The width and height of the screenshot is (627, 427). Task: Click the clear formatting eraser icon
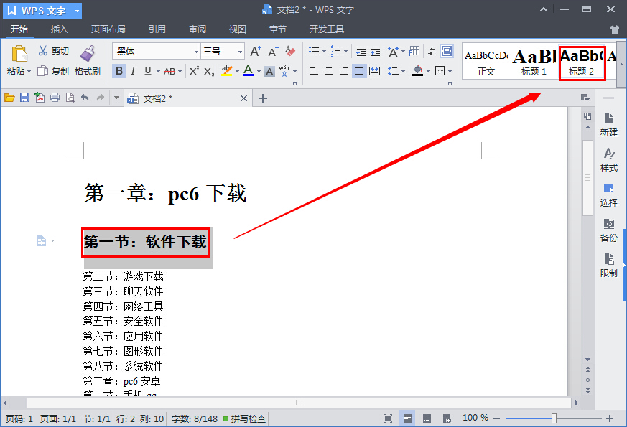(290, 52)
